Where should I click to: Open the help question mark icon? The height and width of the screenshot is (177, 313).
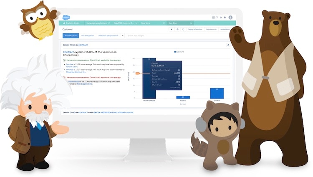click(218, 18)
